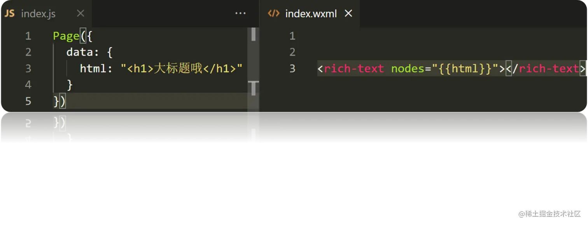This screenshot has width=588, height=225.
Task: Click line number 2 in index.wxml
Action: (292, 53)
